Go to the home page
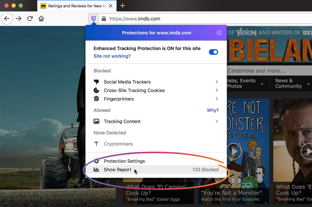Screen dimensions: 312x207 coord(41,19)
